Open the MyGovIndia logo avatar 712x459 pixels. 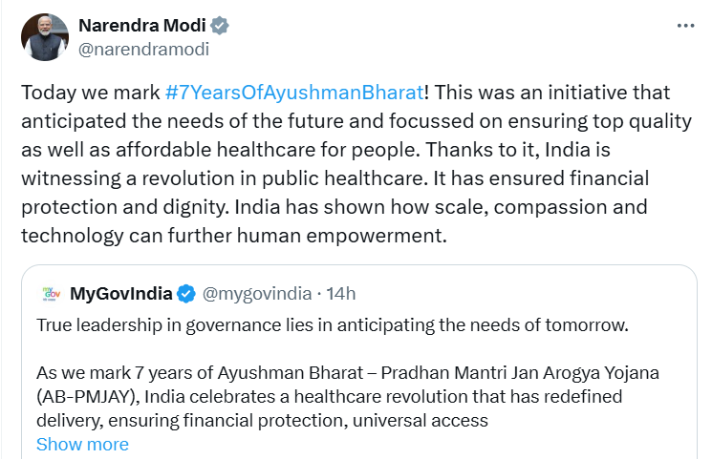51,292
